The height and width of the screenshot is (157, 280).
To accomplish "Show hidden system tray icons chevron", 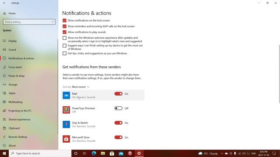I will (222, 154).
